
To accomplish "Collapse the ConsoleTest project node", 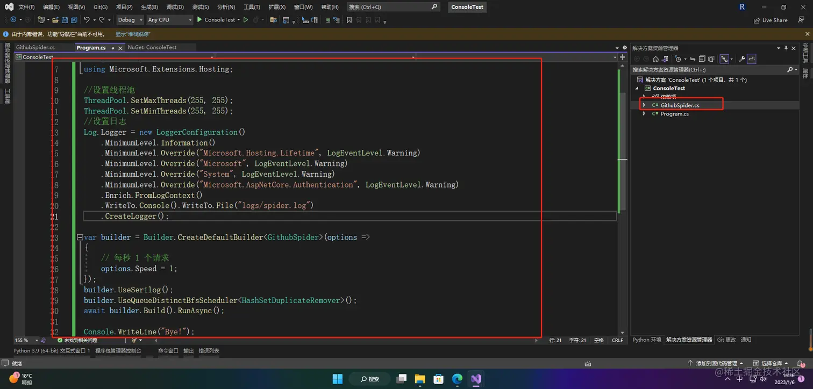I will [x=637, y=88].
